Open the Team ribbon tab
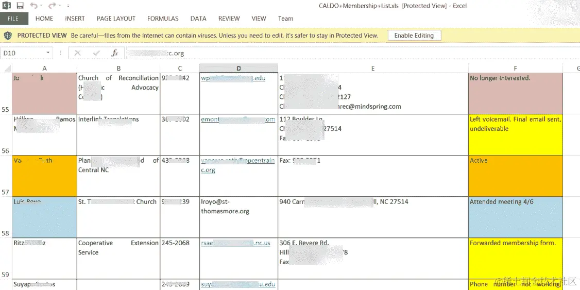 [285, 19]
